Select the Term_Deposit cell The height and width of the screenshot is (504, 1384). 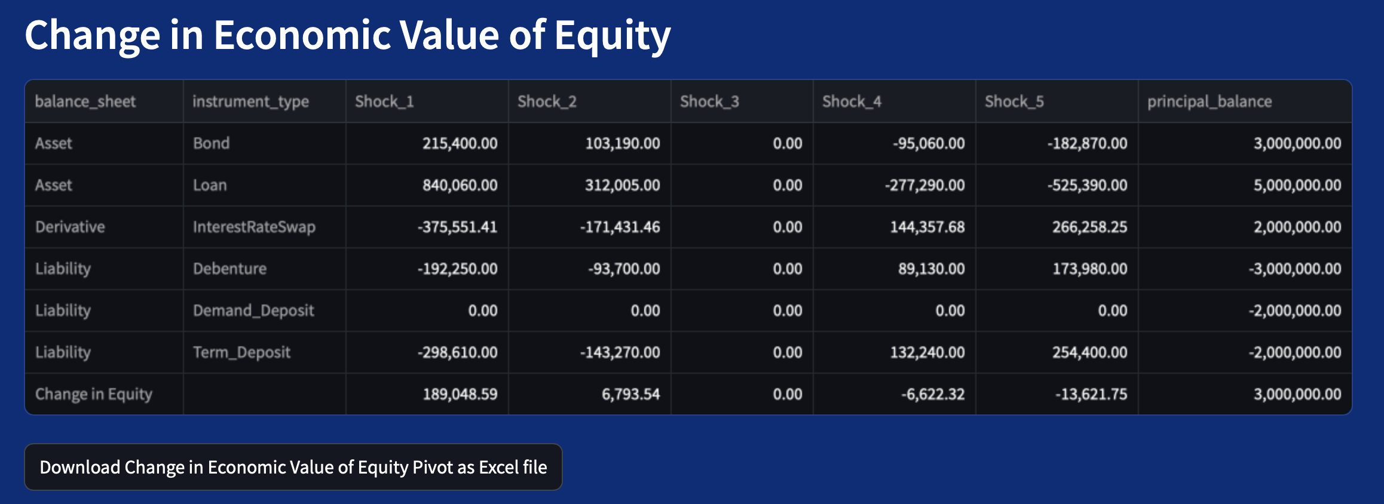coord(241,352)
